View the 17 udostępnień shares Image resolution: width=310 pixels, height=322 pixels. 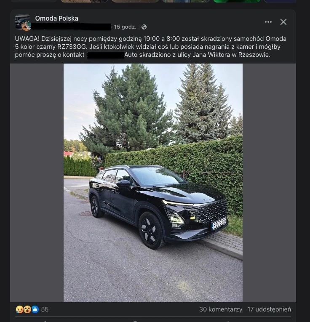point(269,309)
